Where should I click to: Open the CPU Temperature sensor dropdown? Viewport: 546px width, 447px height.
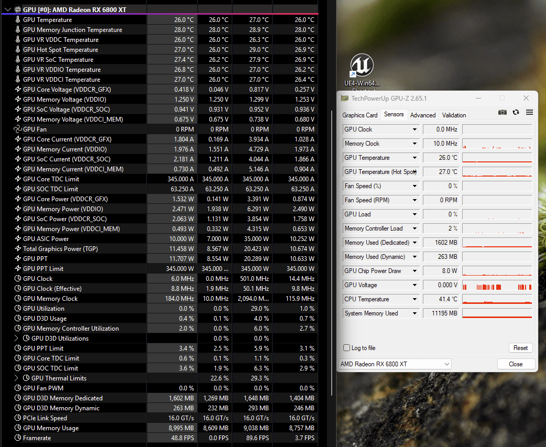(414, 299)
